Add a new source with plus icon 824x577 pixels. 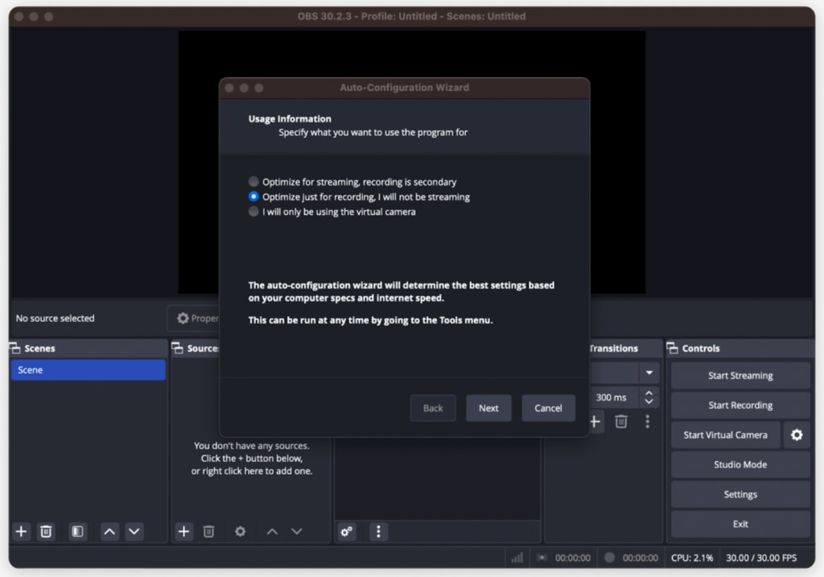coord(183,531)
